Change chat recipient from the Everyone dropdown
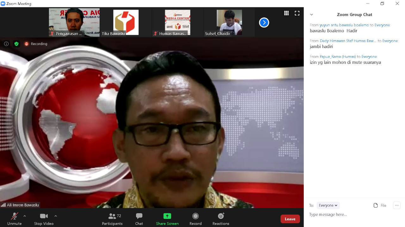 (328, 205)
